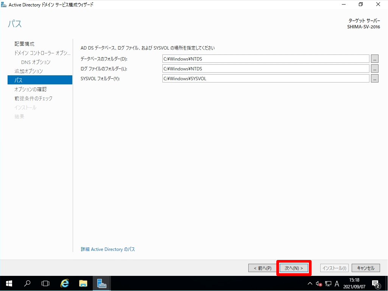
Task: Open the 詳細 Active Directory のパス link
Action: [x=108, y=249]
